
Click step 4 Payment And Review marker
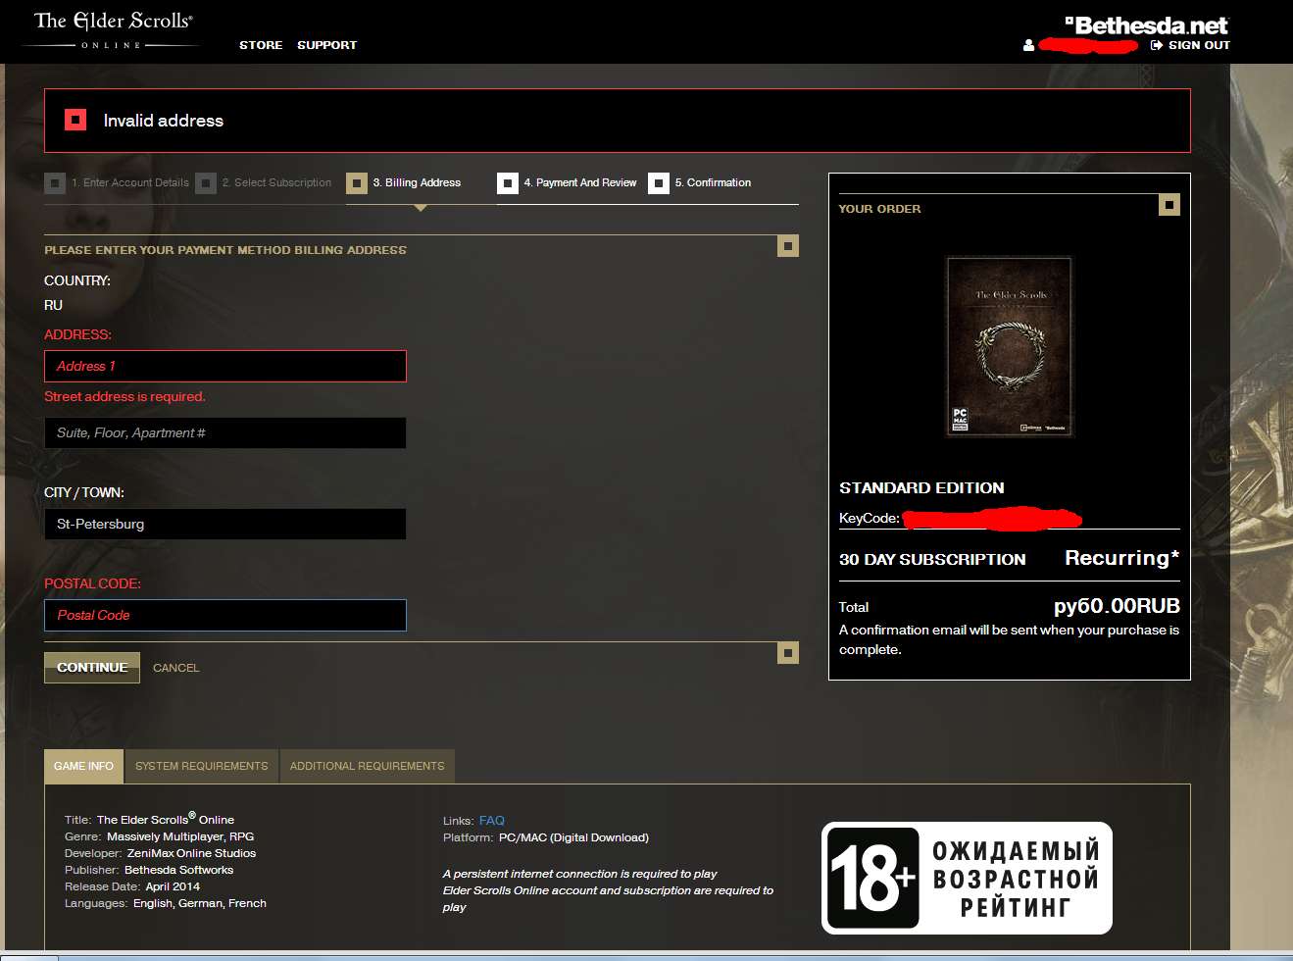508,183
